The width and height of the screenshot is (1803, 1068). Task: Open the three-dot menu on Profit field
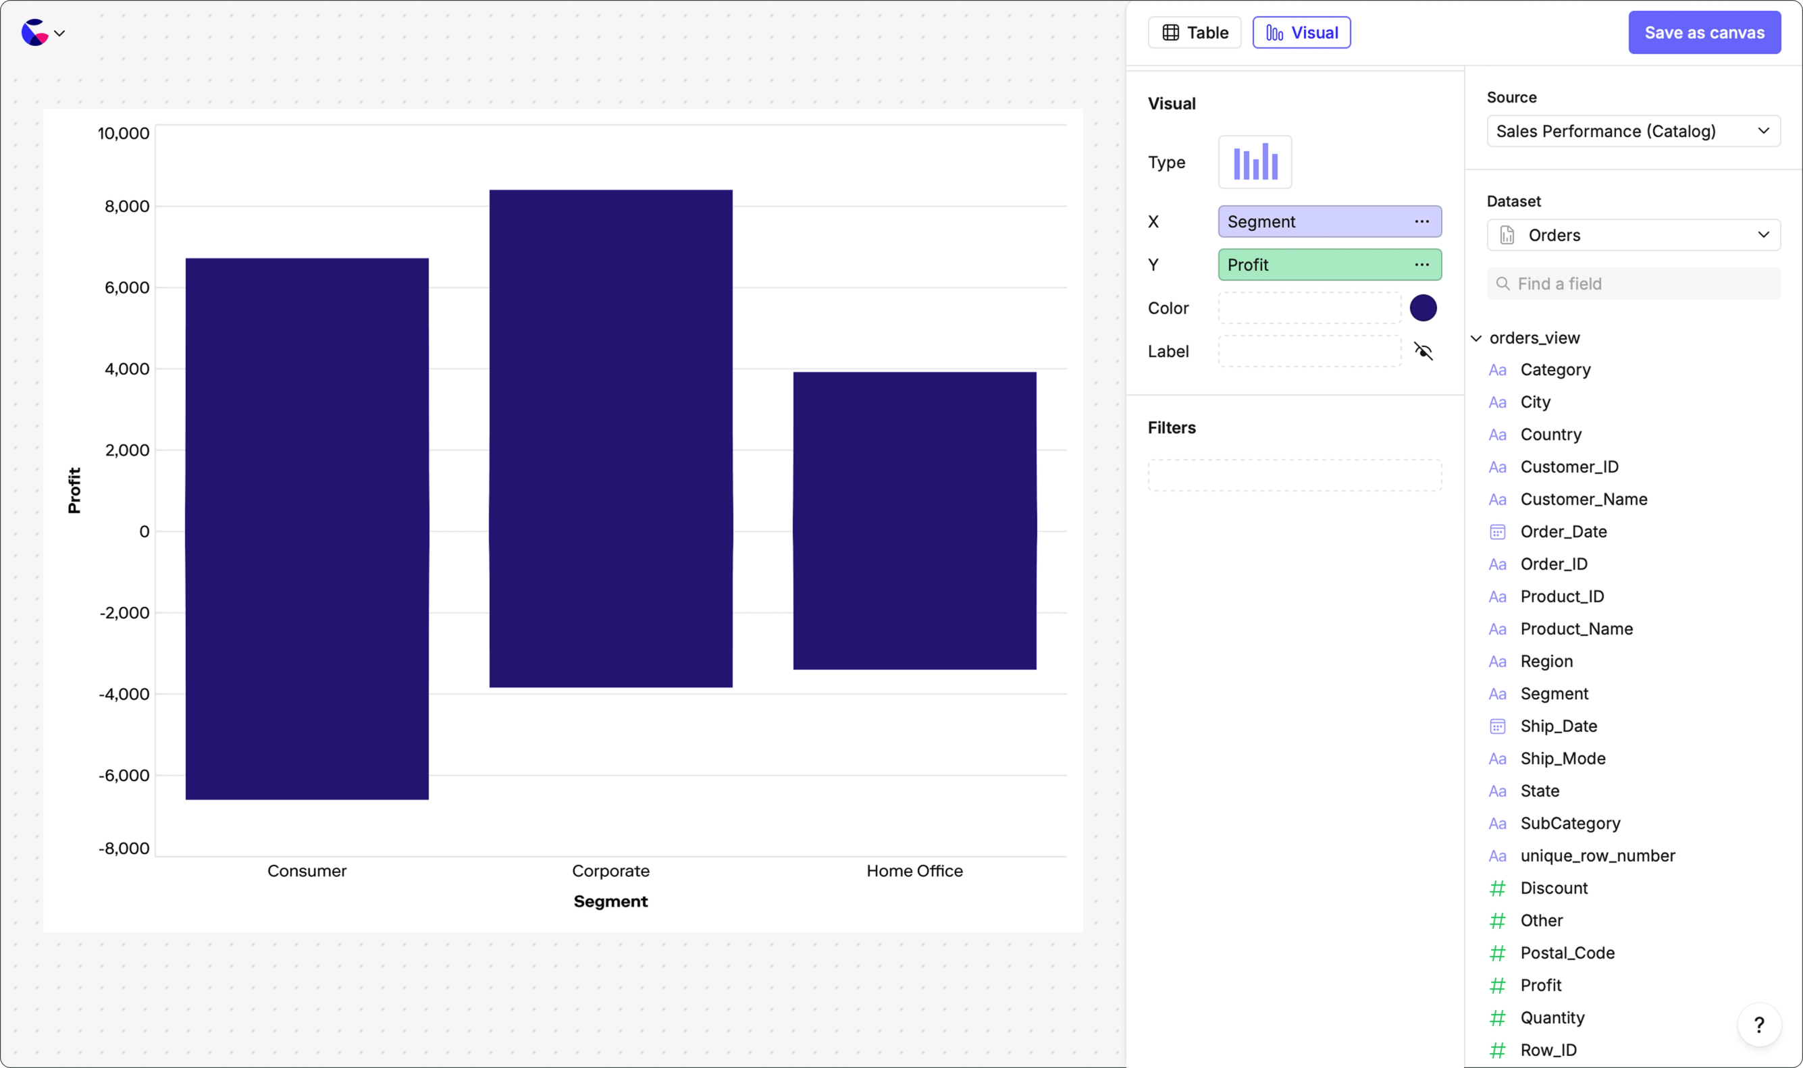coord(1421,265)
